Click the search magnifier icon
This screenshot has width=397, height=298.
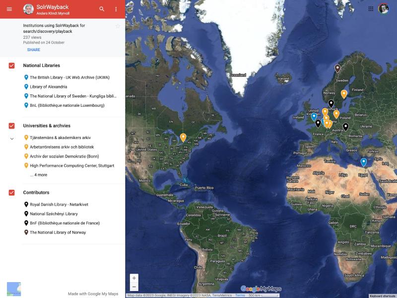pos(102,9)
